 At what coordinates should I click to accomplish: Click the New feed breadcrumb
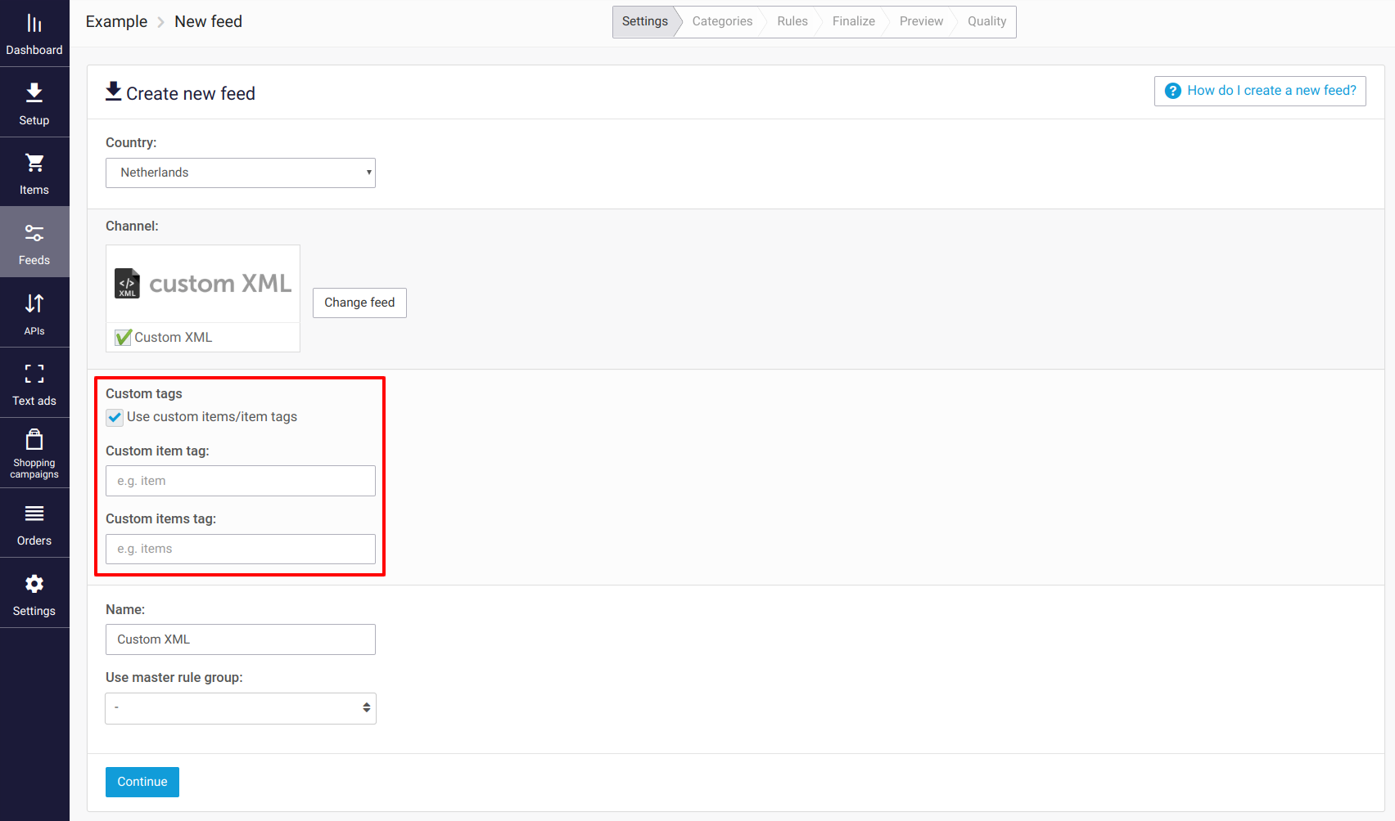208,22
